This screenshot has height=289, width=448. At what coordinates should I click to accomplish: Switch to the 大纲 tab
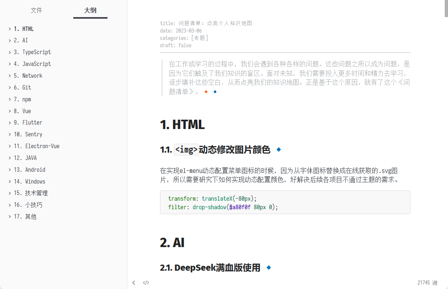click(x=90, y=10)
